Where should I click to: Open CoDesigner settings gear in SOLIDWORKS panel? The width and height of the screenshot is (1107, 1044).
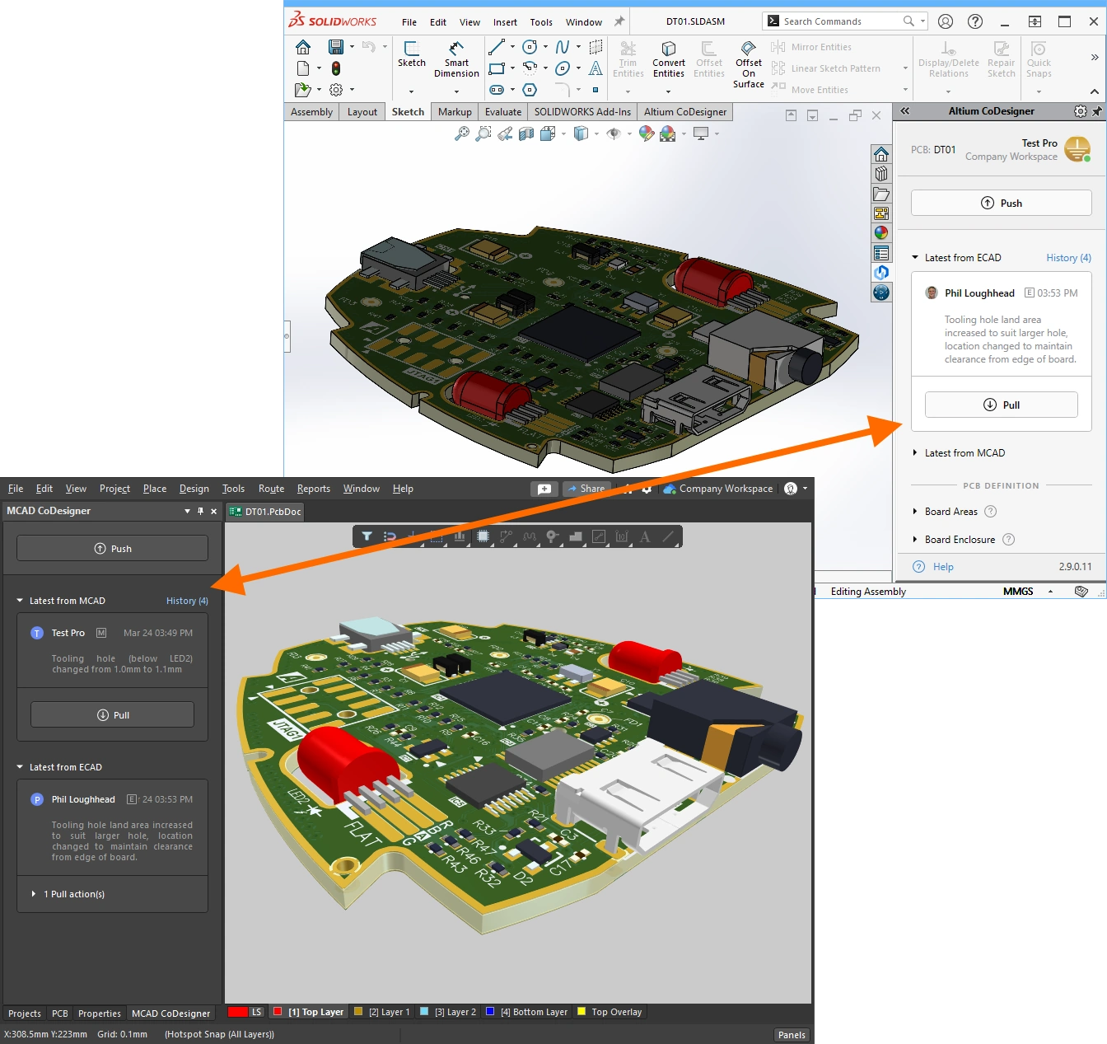pyautogui.click(x=1081, y=111)
